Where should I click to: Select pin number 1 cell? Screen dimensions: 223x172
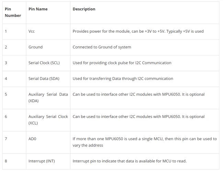coord(6,31)
